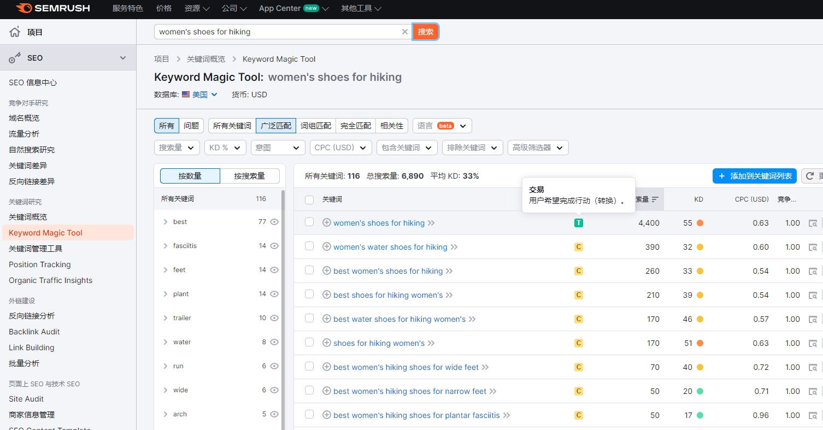This screenshot has height=430, width=823.
Task: Click the Semrush logo icon
Action: tap(23, 8)
